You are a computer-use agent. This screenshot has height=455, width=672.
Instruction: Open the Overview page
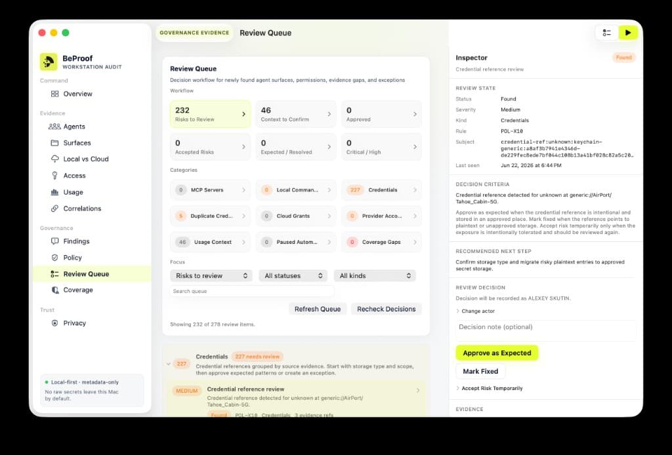coord(77,94)
